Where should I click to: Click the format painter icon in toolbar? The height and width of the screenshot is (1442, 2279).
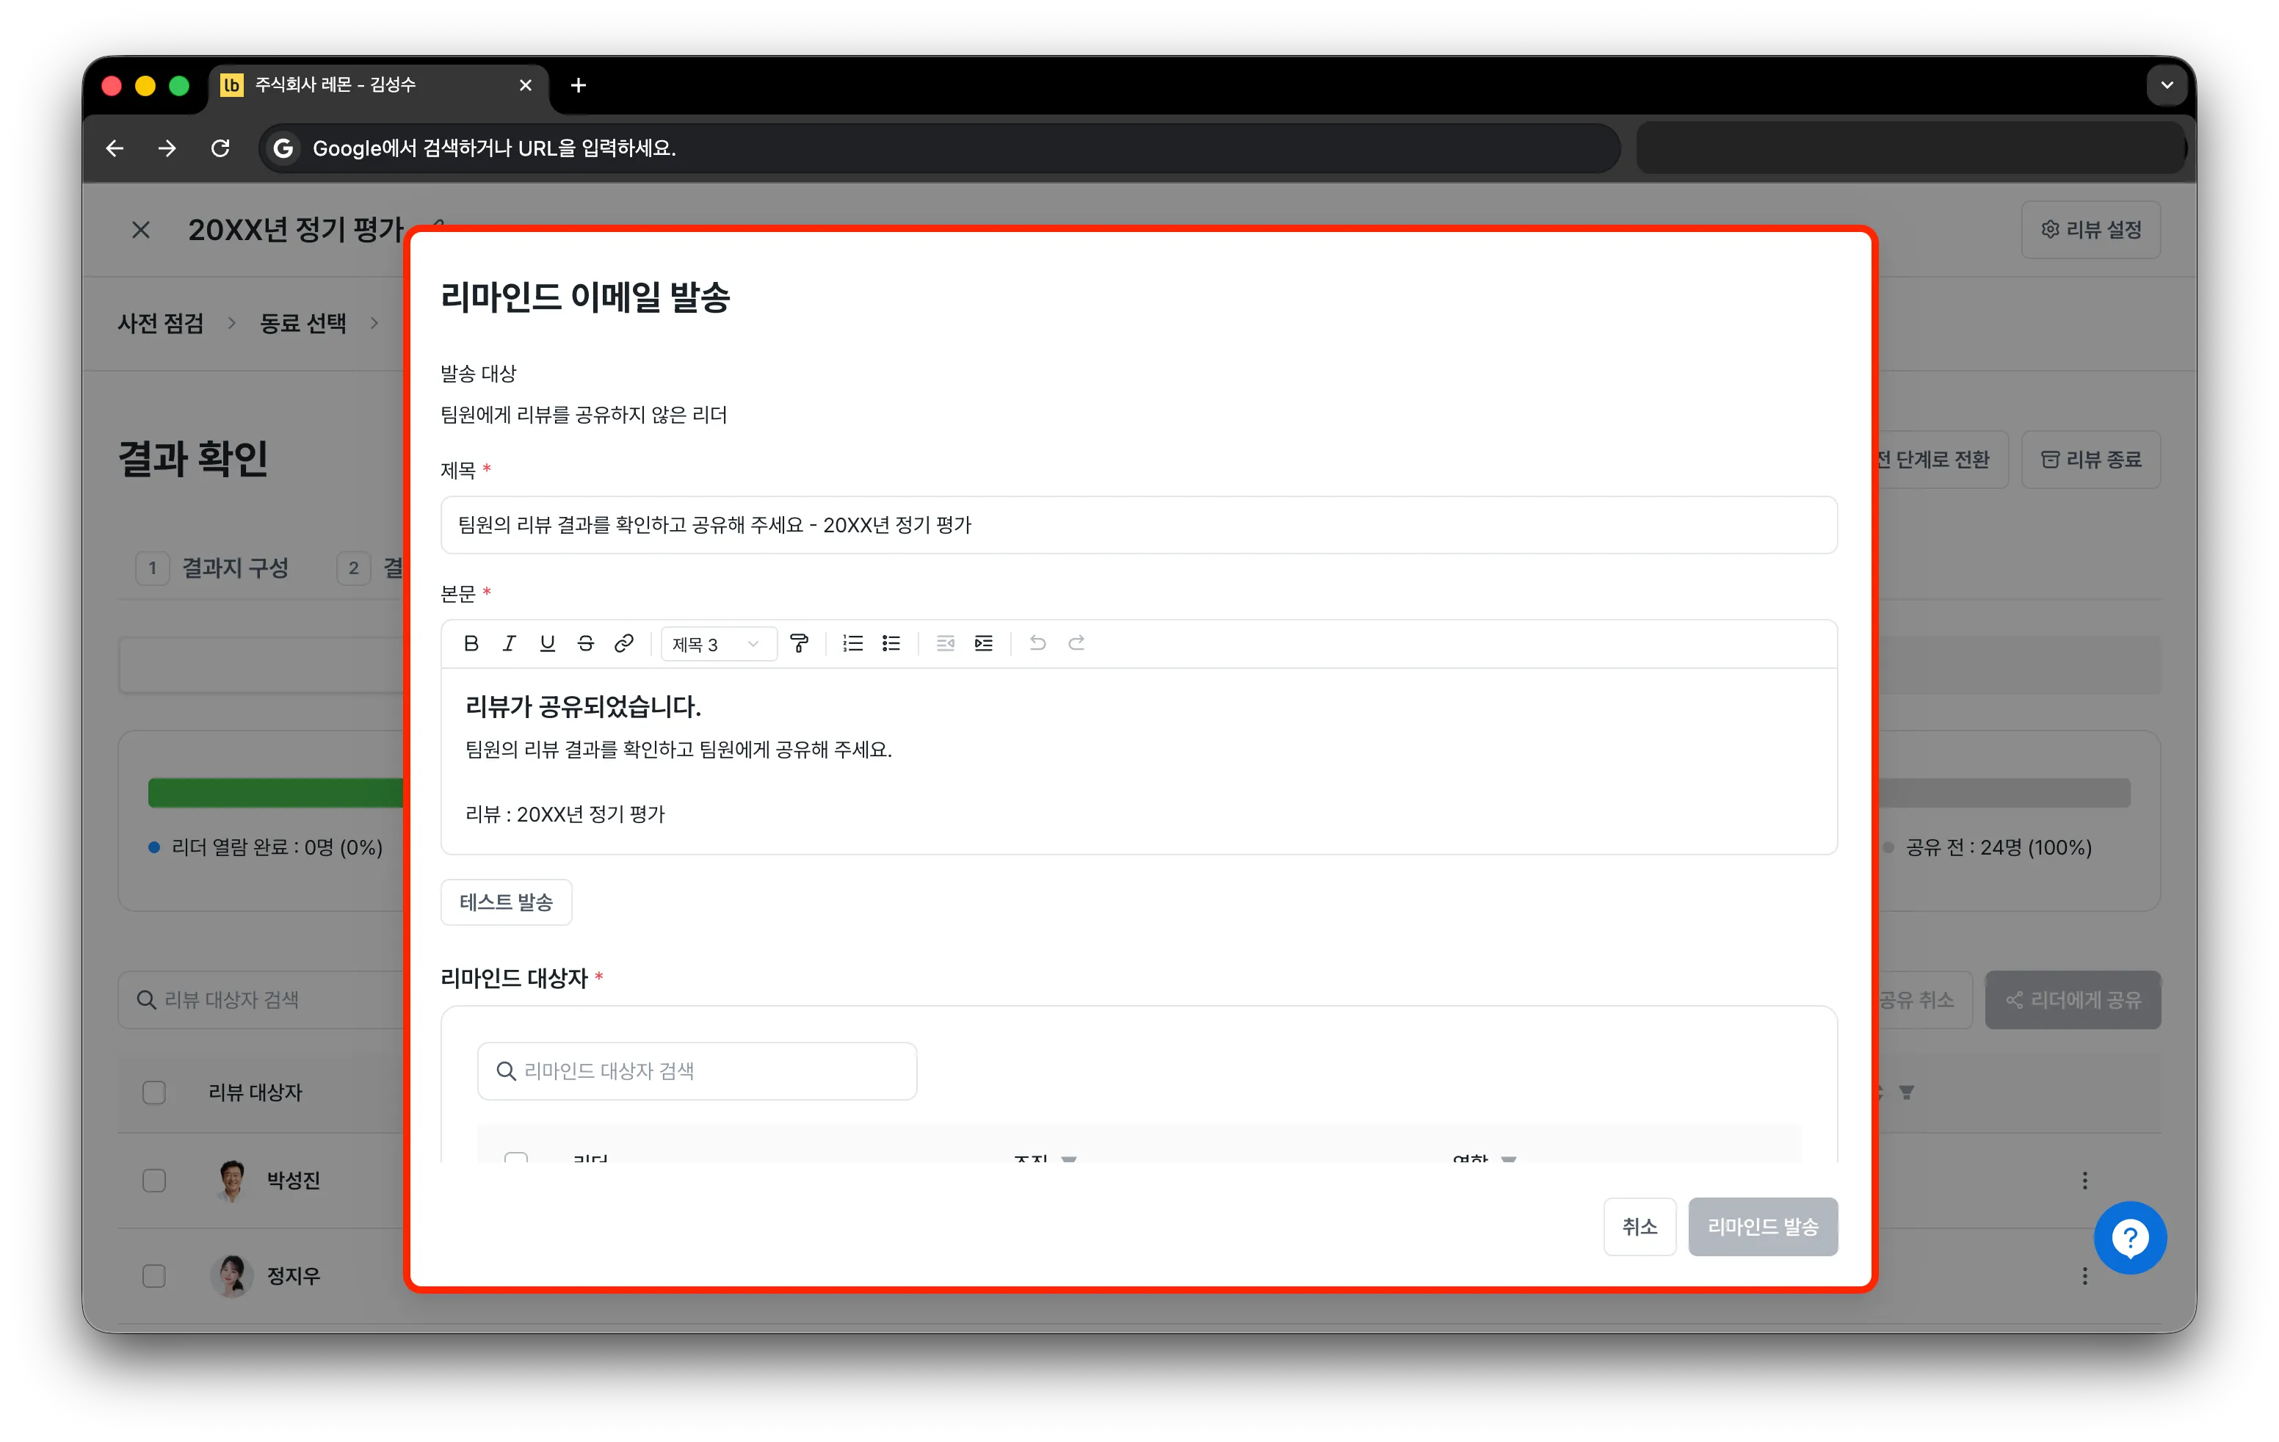[800, 643]
